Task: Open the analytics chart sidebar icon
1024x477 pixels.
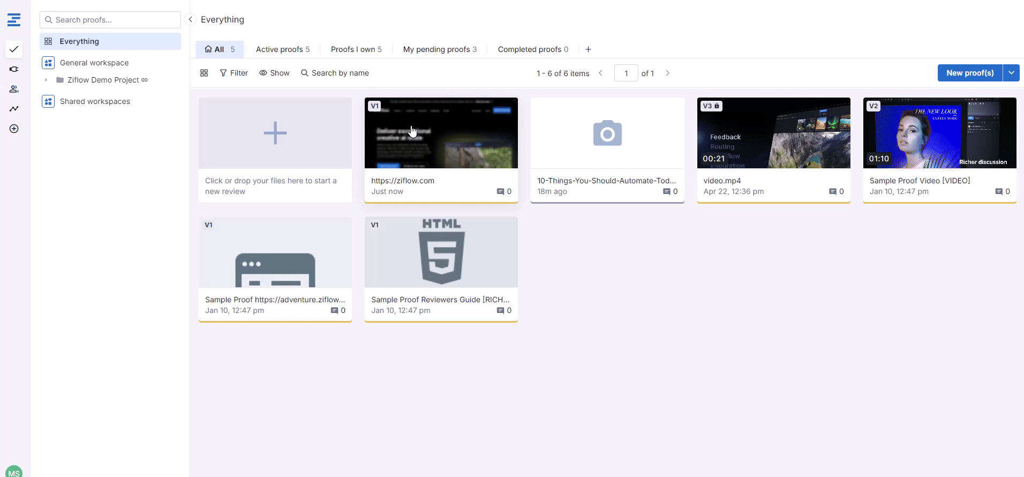Action: 14,109
